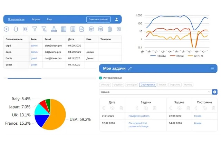This screenshot has width=221, height=145.
Task: Select the Сортировка tab
Action: pyautogui.click(x=147, y=85)
